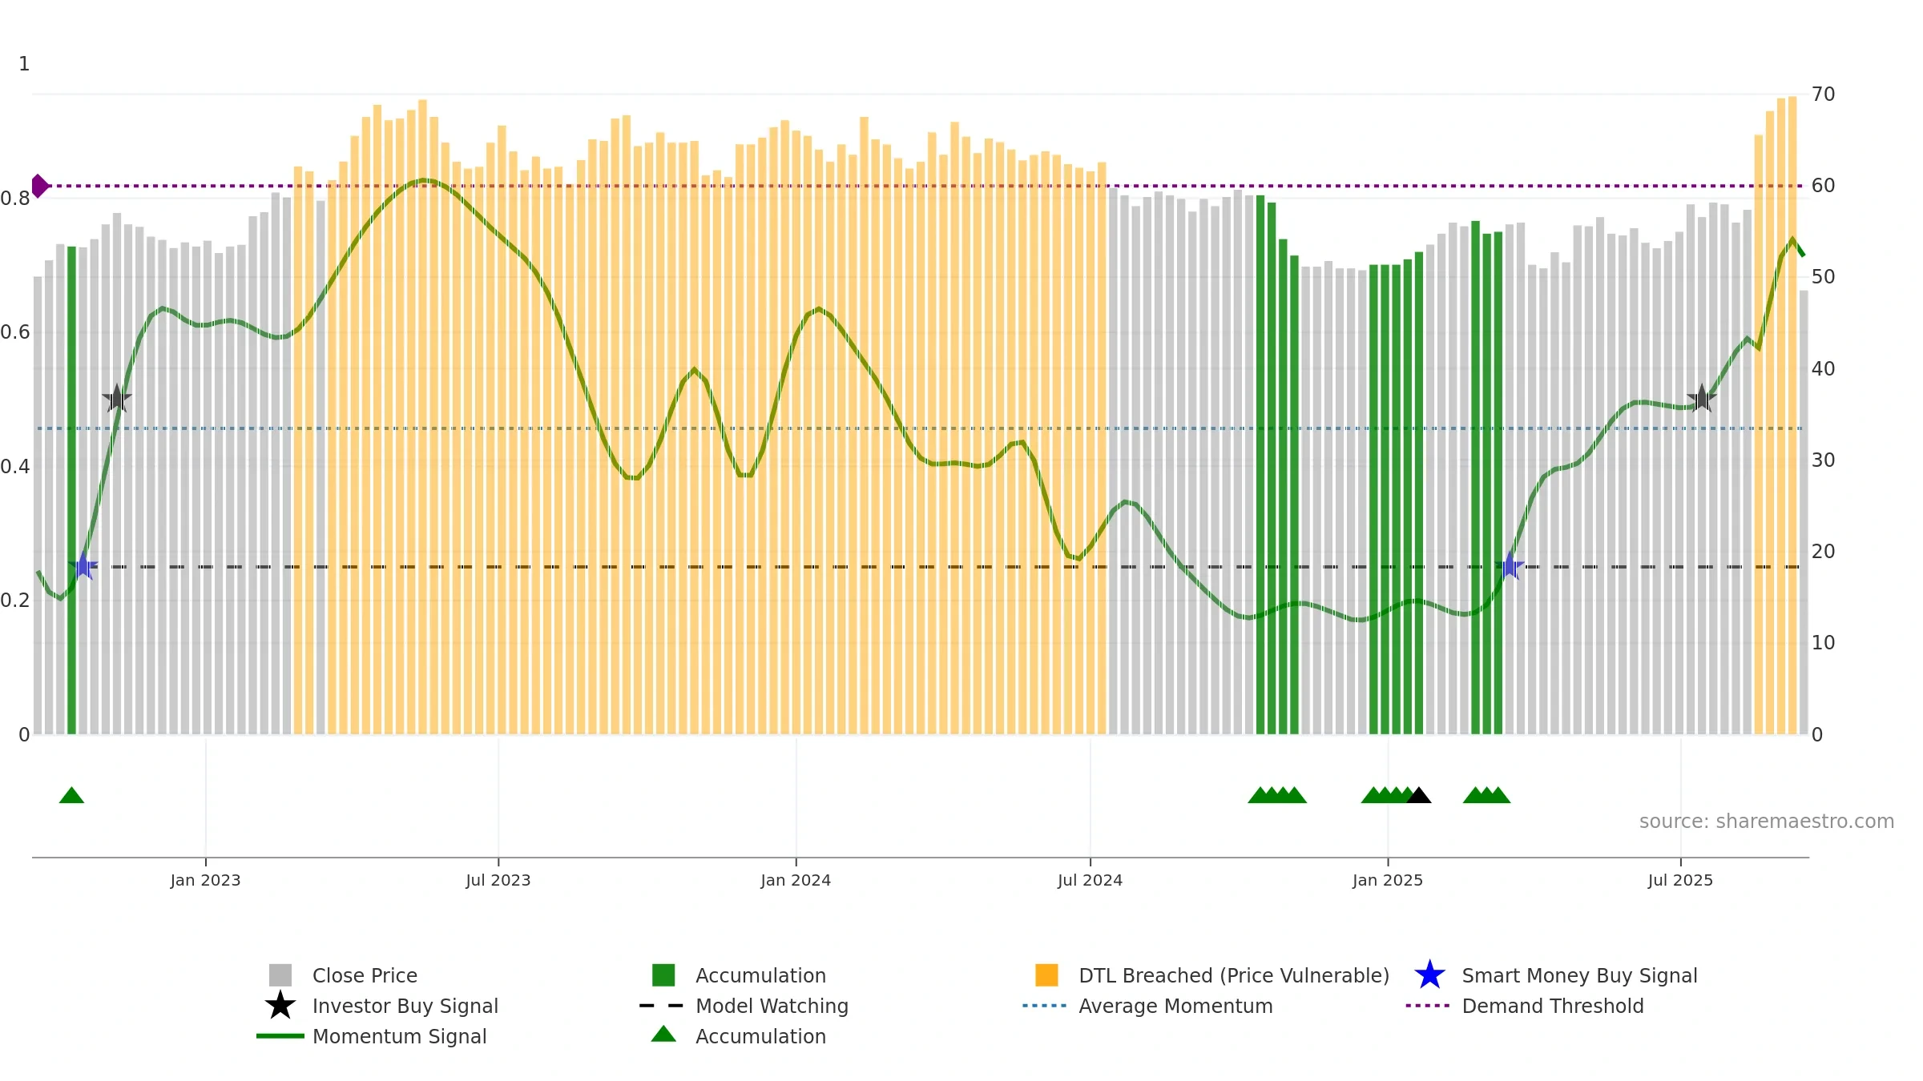Toggle the Momentum Signal legend entry
Image resolution: width=1923 pixels, height=1081 pixels.
coord(372,1036)
